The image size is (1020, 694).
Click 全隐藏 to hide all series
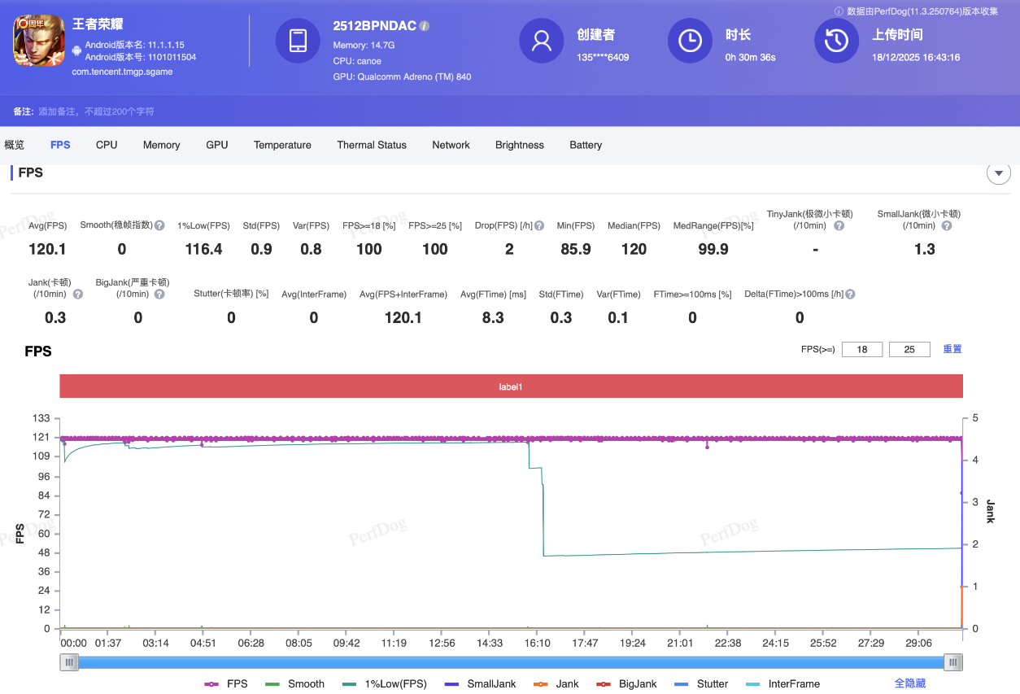[x=909, y=683]
